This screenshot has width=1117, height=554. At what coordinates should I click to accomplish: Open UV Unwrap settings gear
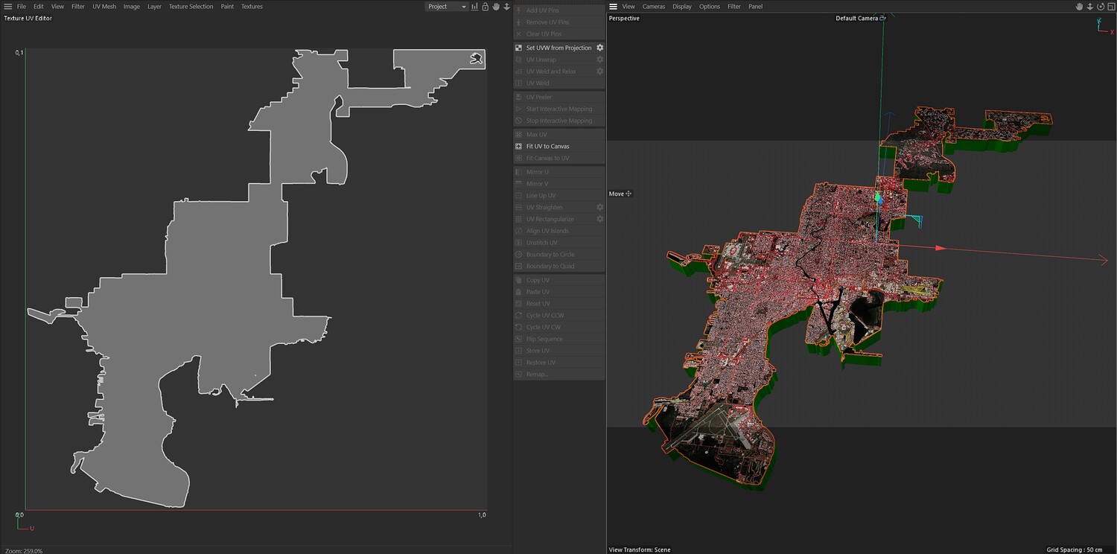coord(599,60)
